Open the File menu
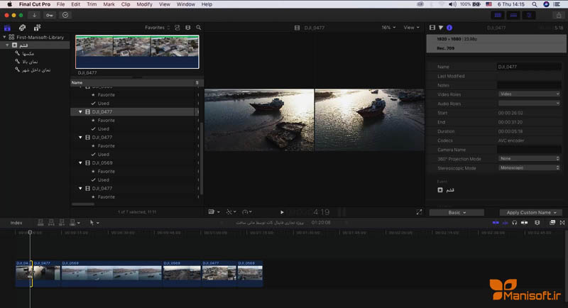The width and height of the screenshot is (568, 308). (x=60, y=4)
